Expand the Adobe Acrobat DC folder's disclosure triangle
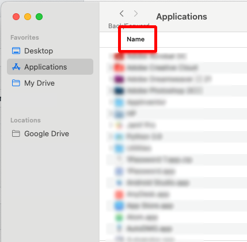 [111, 56]
